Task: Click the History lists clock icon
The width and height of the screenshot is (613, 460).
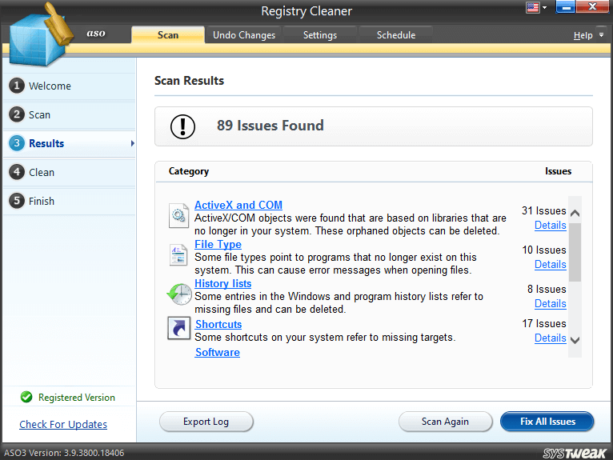Action: coord(179,294)
